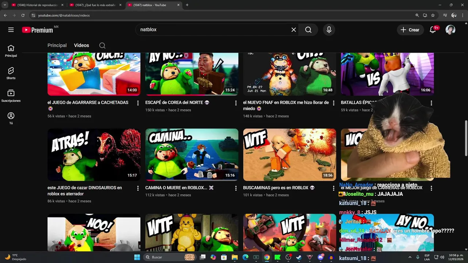468x263 pixels.
Task: Open Principal in the left sidebar
Action: click(11, 51)
